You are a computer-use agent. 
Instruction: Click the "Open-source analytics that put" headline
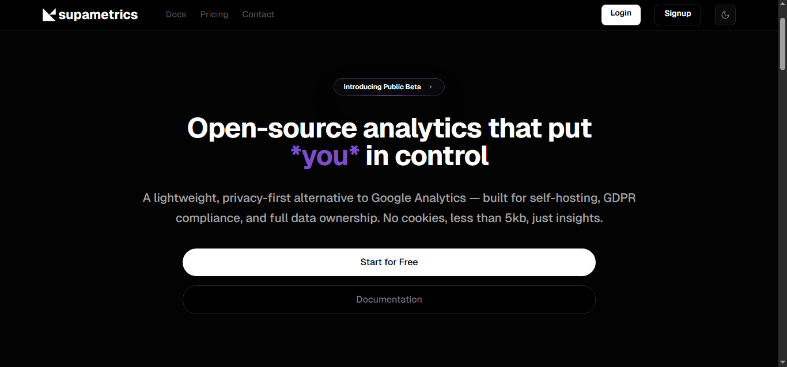click(x=389, y=128)
